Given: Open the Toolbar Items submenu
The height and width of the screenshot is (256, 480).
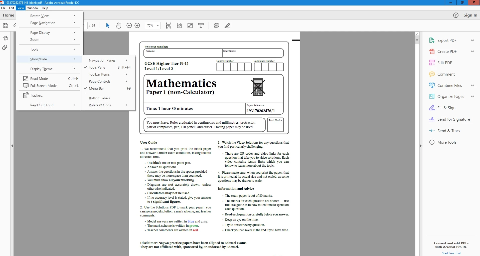Looking at the screenshot, I should tap(109, 74).
